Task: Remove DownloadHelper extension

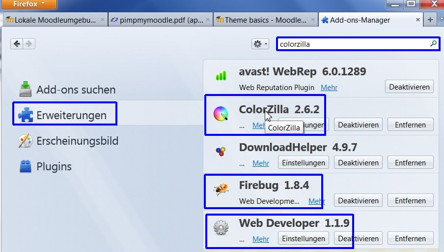Action: coord(410,162)
